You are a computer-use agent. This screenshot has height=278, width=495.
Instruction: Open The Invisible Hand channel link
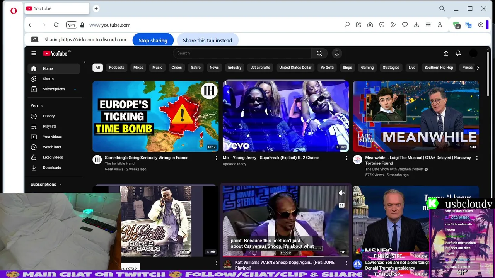119,164
